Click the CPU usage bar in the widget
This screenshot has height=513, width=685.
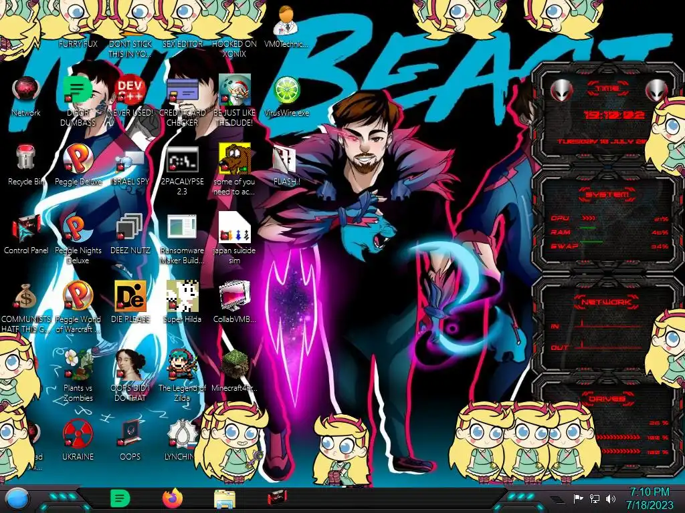tap(589, 218)
